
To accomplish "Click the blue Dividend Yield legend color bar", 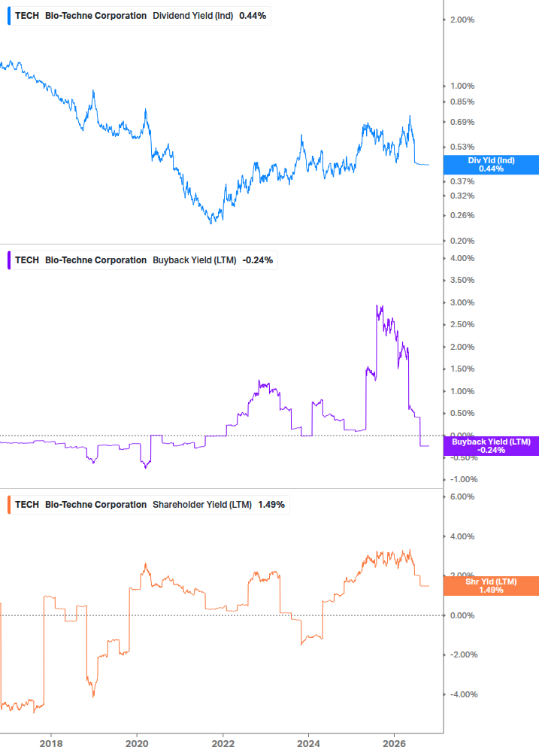I will (9, 16).
